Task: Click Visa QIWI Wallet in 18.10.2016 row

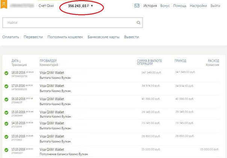Action: tap(52, 73)
